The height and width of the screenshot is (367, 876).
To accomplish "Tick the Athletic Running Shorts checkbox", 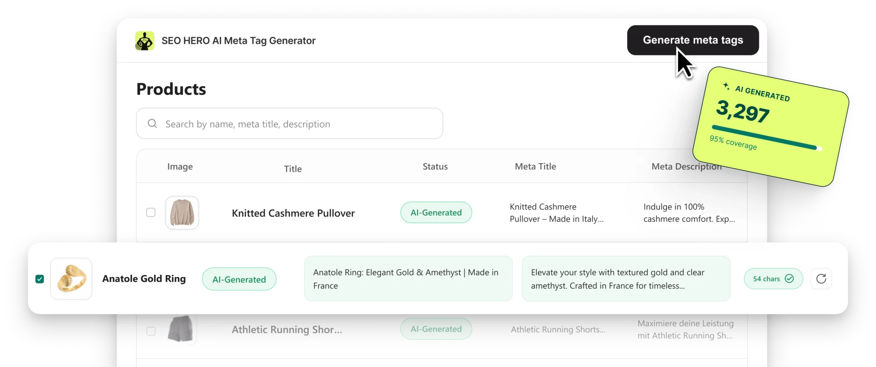I will pos(151,331).
